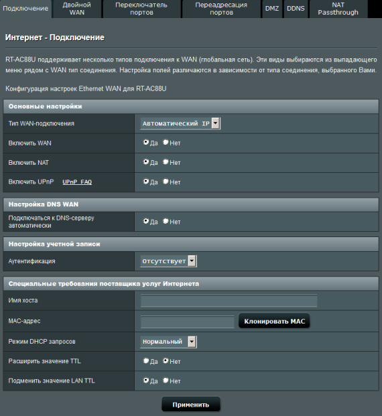Select Нет for Включить UPnP

(166, 182)
